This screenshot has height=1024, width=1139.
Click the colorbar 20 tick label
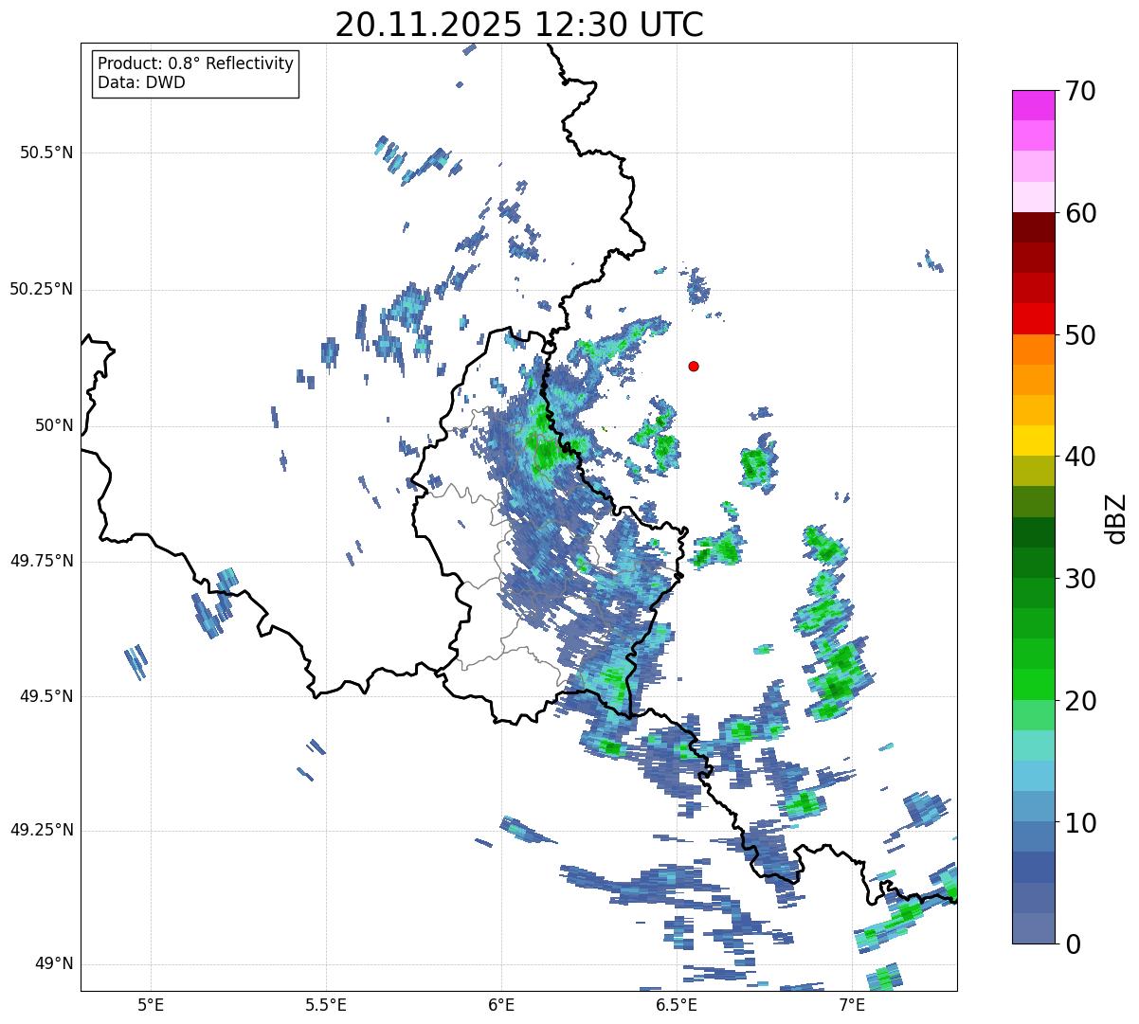pos(1080,701)
